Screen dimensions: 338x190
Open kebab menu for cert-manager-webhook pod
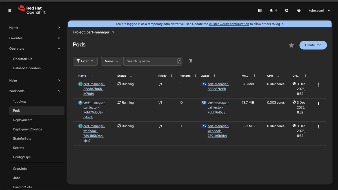point(318,127)
